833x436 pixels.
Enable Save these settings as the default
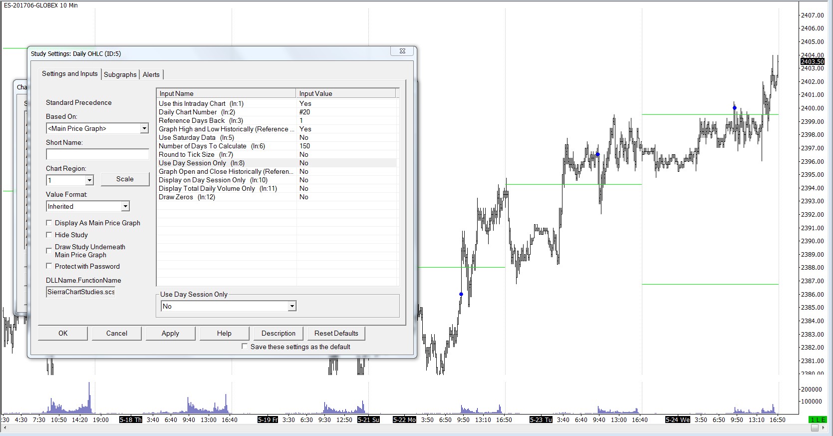(x=245, y=346)
